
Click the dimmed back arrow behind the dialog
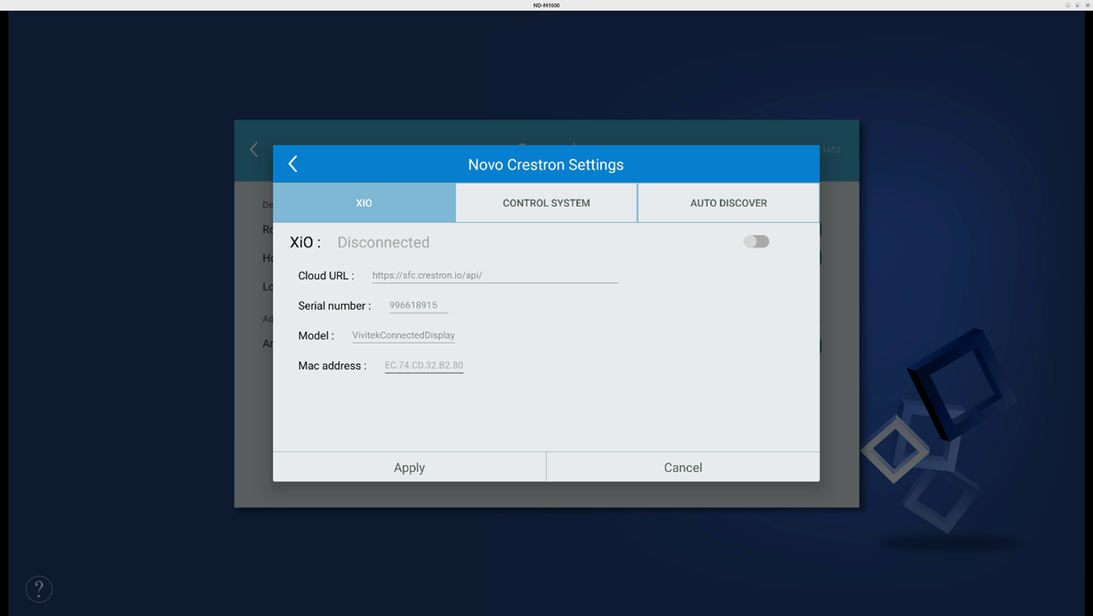[x=254, y=149]
